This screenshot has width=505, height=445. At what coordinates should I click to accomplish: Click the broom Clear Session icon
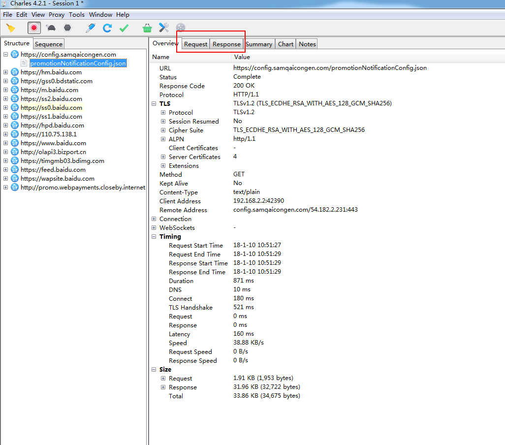coord(11,28)
